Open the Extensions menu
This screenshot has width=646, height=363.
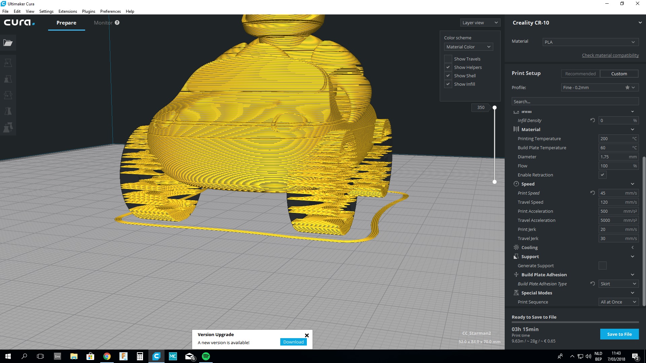click(x=68, y=11)
